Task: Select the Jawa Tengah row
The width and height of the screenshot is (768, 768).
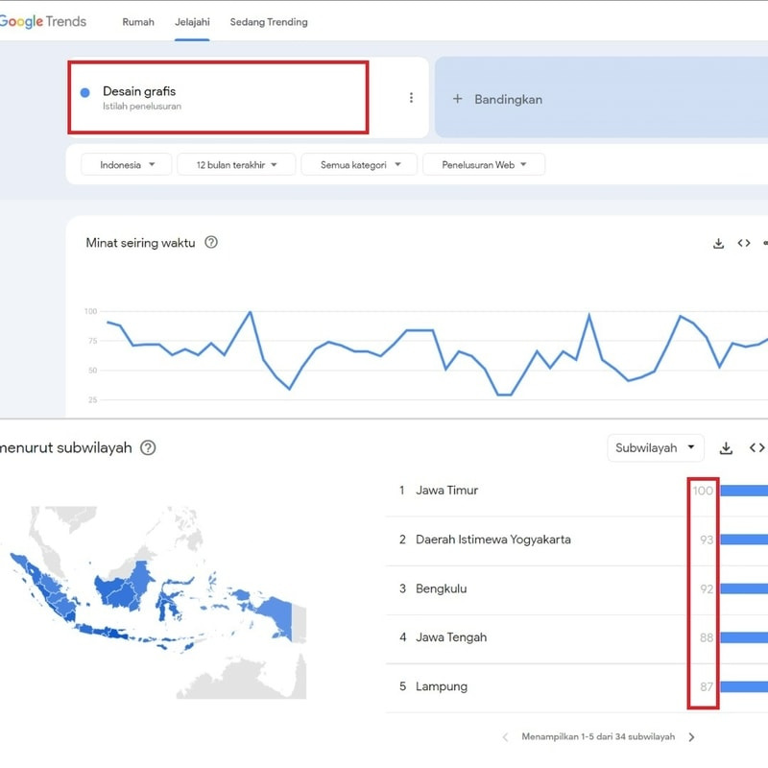Action: coord(577,637)
